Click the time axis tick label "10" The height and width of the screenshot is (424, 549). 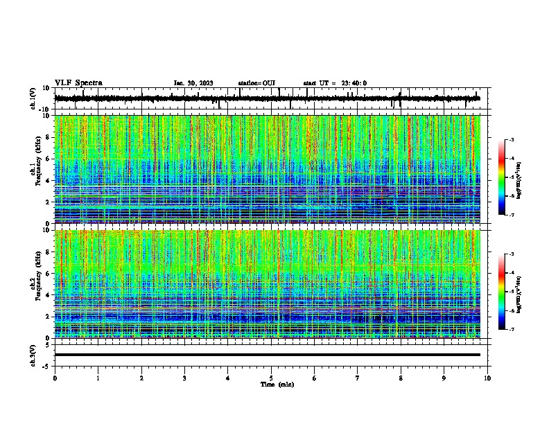coord(487,378)
